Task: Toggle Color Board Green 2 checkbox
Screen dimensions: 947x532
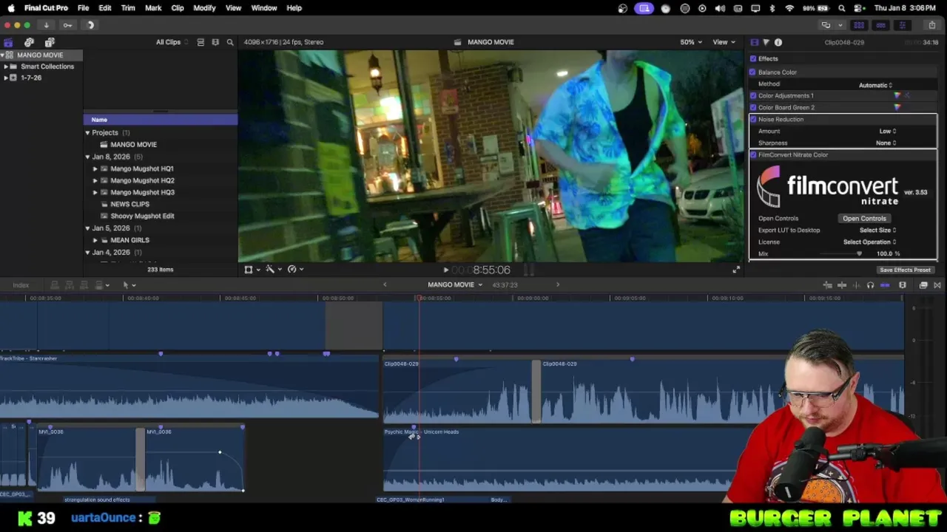Action: [753, 107]
